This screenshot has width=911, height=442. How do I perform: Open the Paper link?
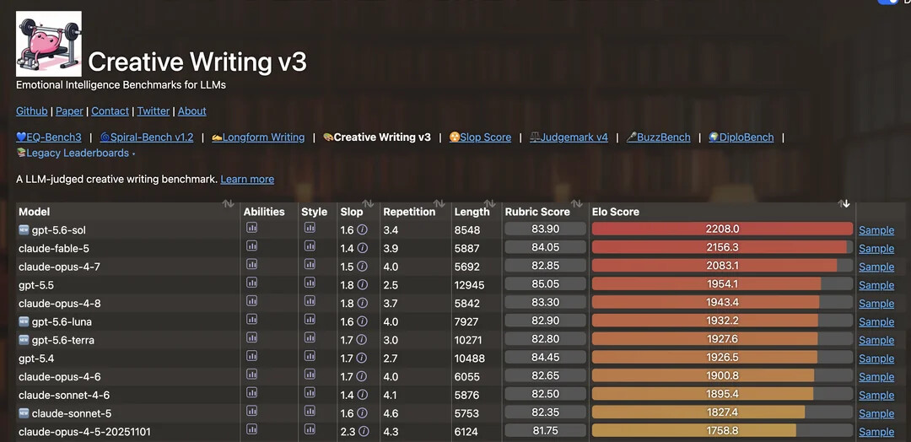[x=70, y=111]
